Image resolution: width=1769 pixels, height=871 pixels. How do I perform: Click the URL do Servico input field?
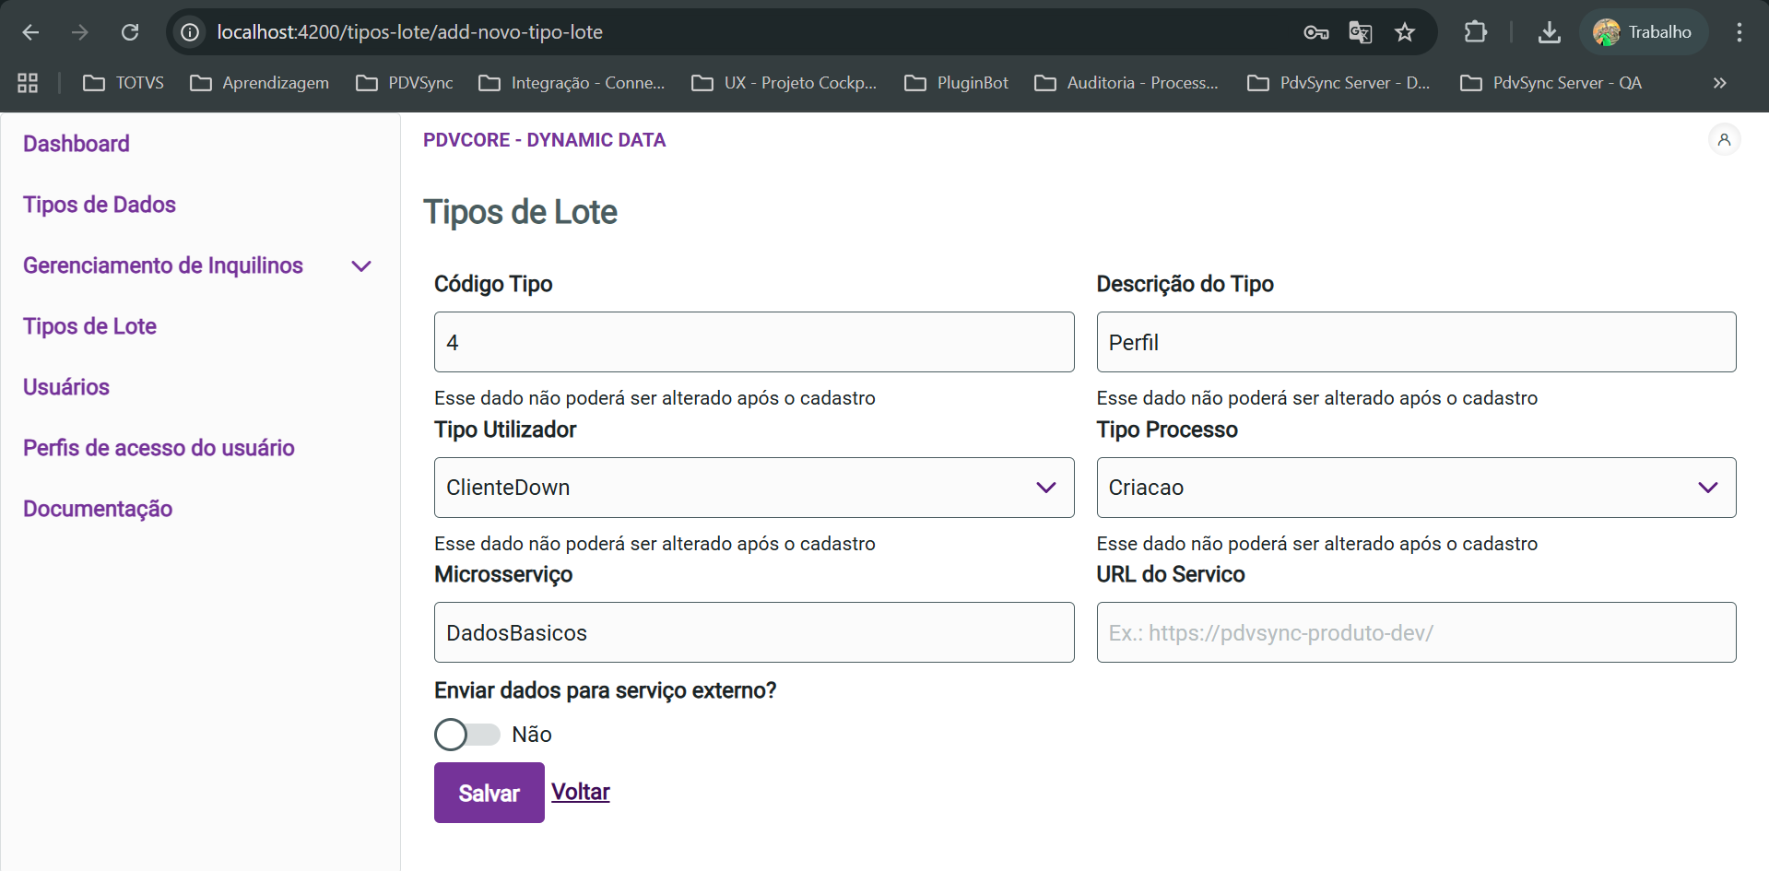pos(1415,633)
